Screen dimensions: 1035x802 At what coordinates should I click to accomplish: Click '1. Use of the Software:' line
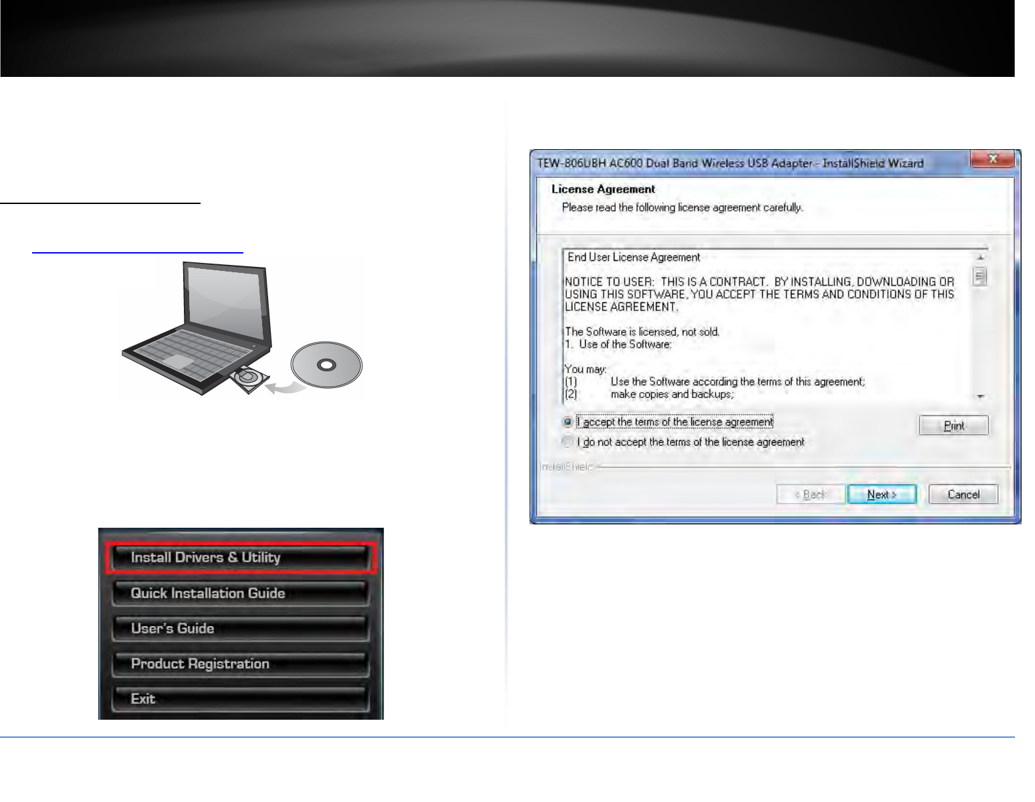click(x=618, y=344)
